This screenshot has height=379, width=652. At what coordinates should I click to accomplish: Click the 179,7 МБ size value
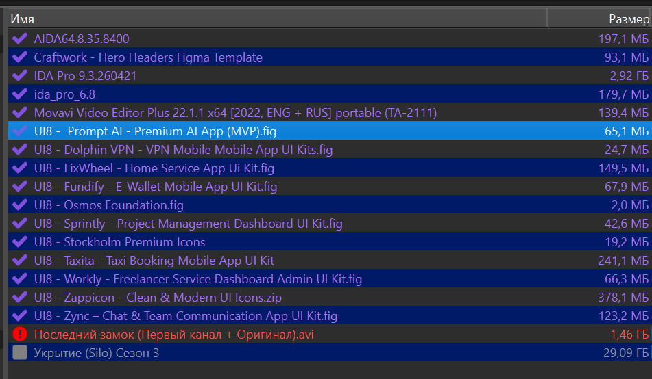click(x=623, y=94)
